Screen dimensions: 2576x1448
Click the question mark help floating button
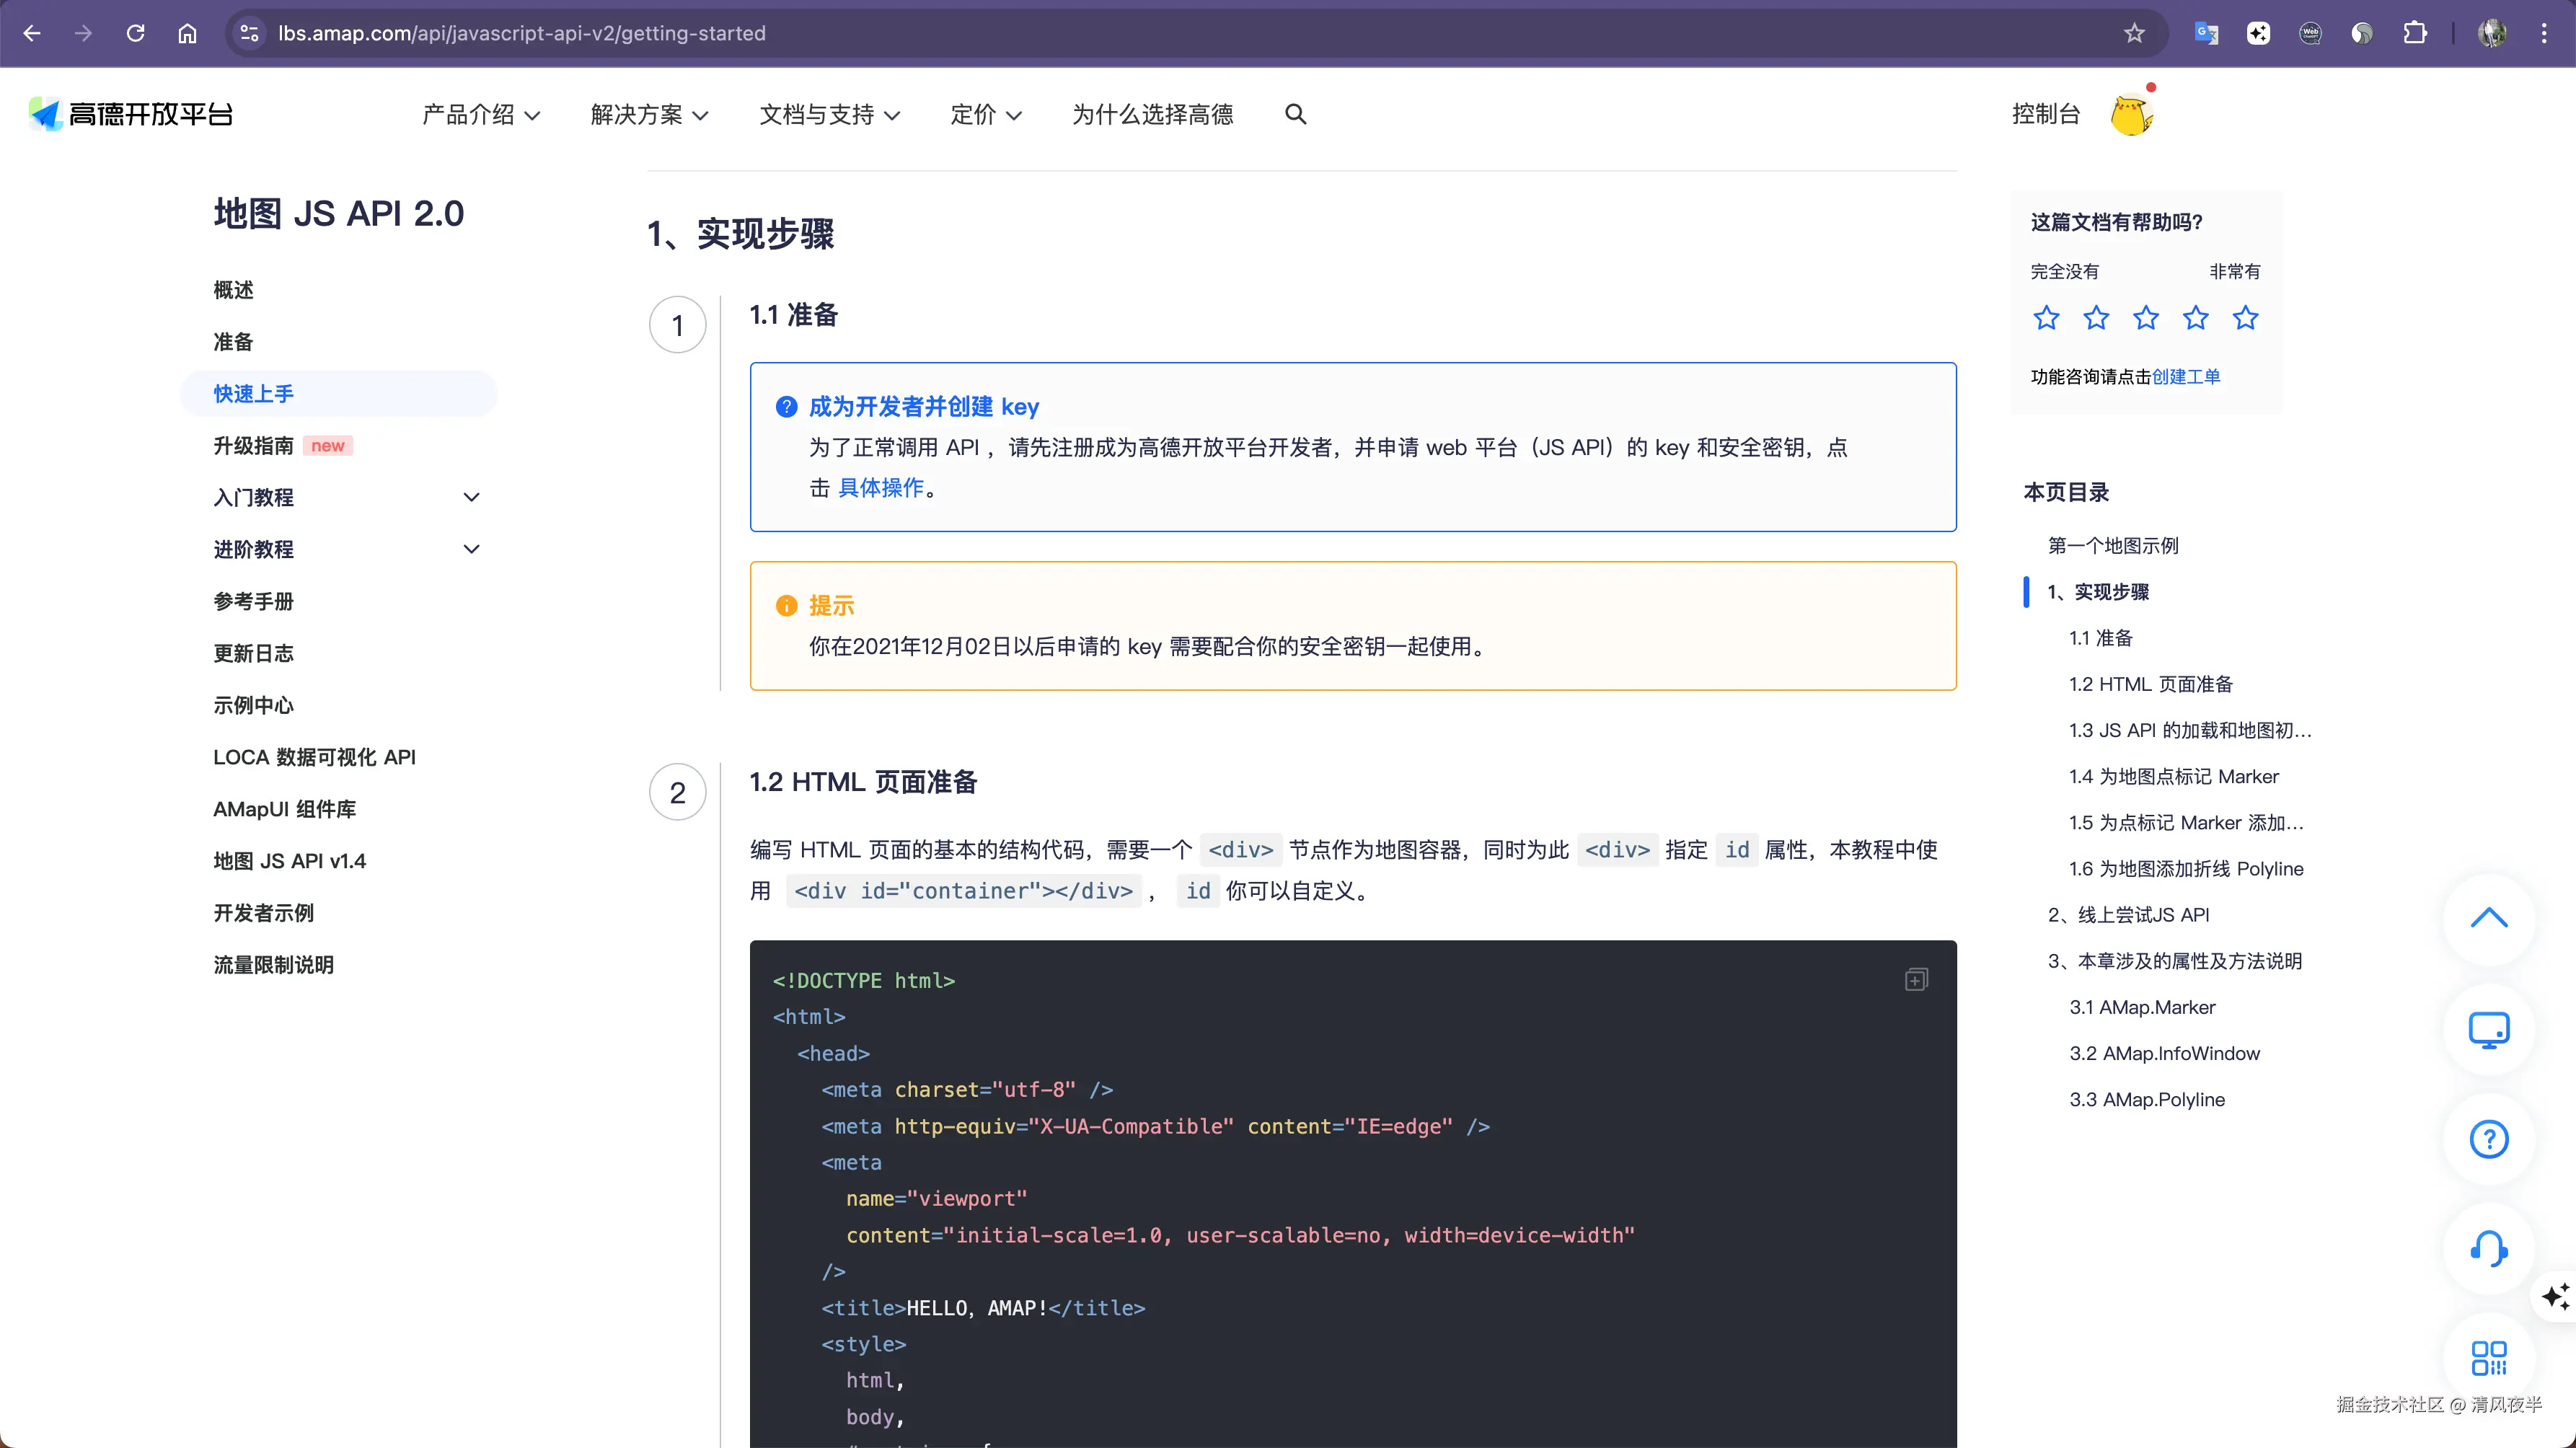[x=2488, y=1138]
